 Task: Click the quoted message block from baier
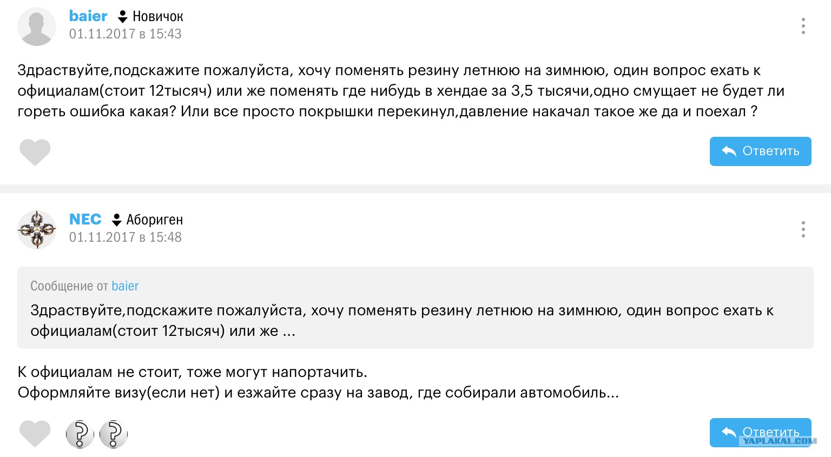point(415,307)
